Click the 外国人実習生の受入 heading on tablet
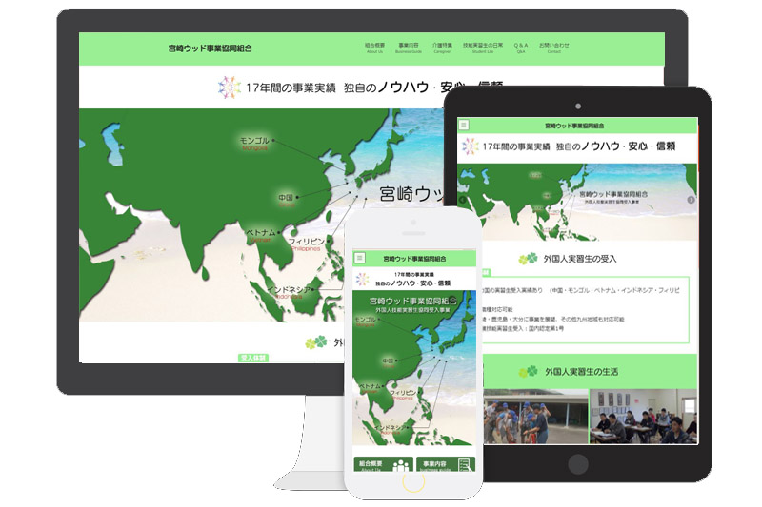762x507 pixels. [x=580, y=259]
